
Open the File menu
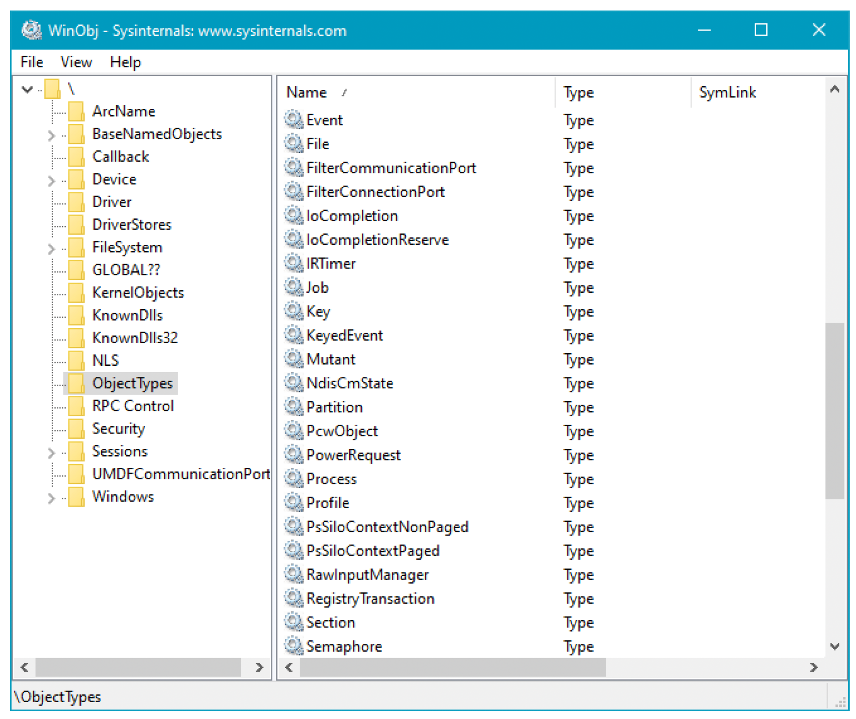click(x=32, y=62)
